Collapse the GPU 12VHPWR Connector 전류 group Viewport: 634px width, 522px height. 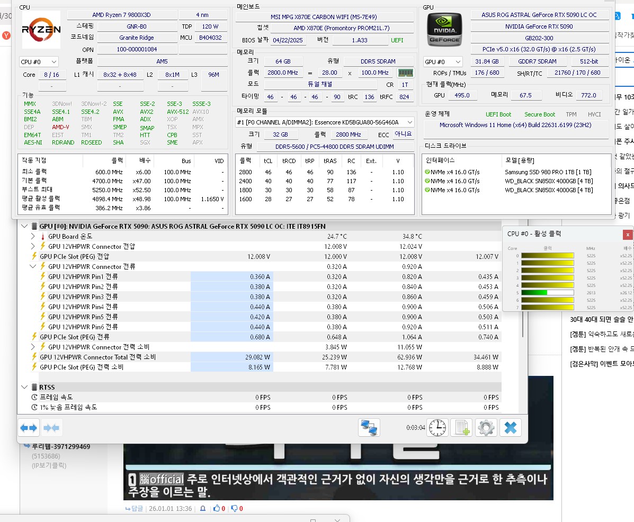pos(34,266)
